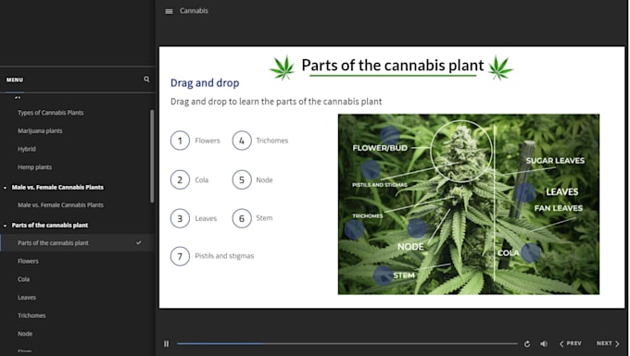Click the Stem drag label

264,218
